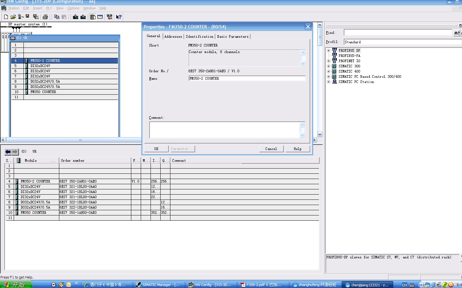Image resolution: width=462 pixels, height=288 pixels.
Task: Click the Upload to PG icon
Action: (83, 17)
